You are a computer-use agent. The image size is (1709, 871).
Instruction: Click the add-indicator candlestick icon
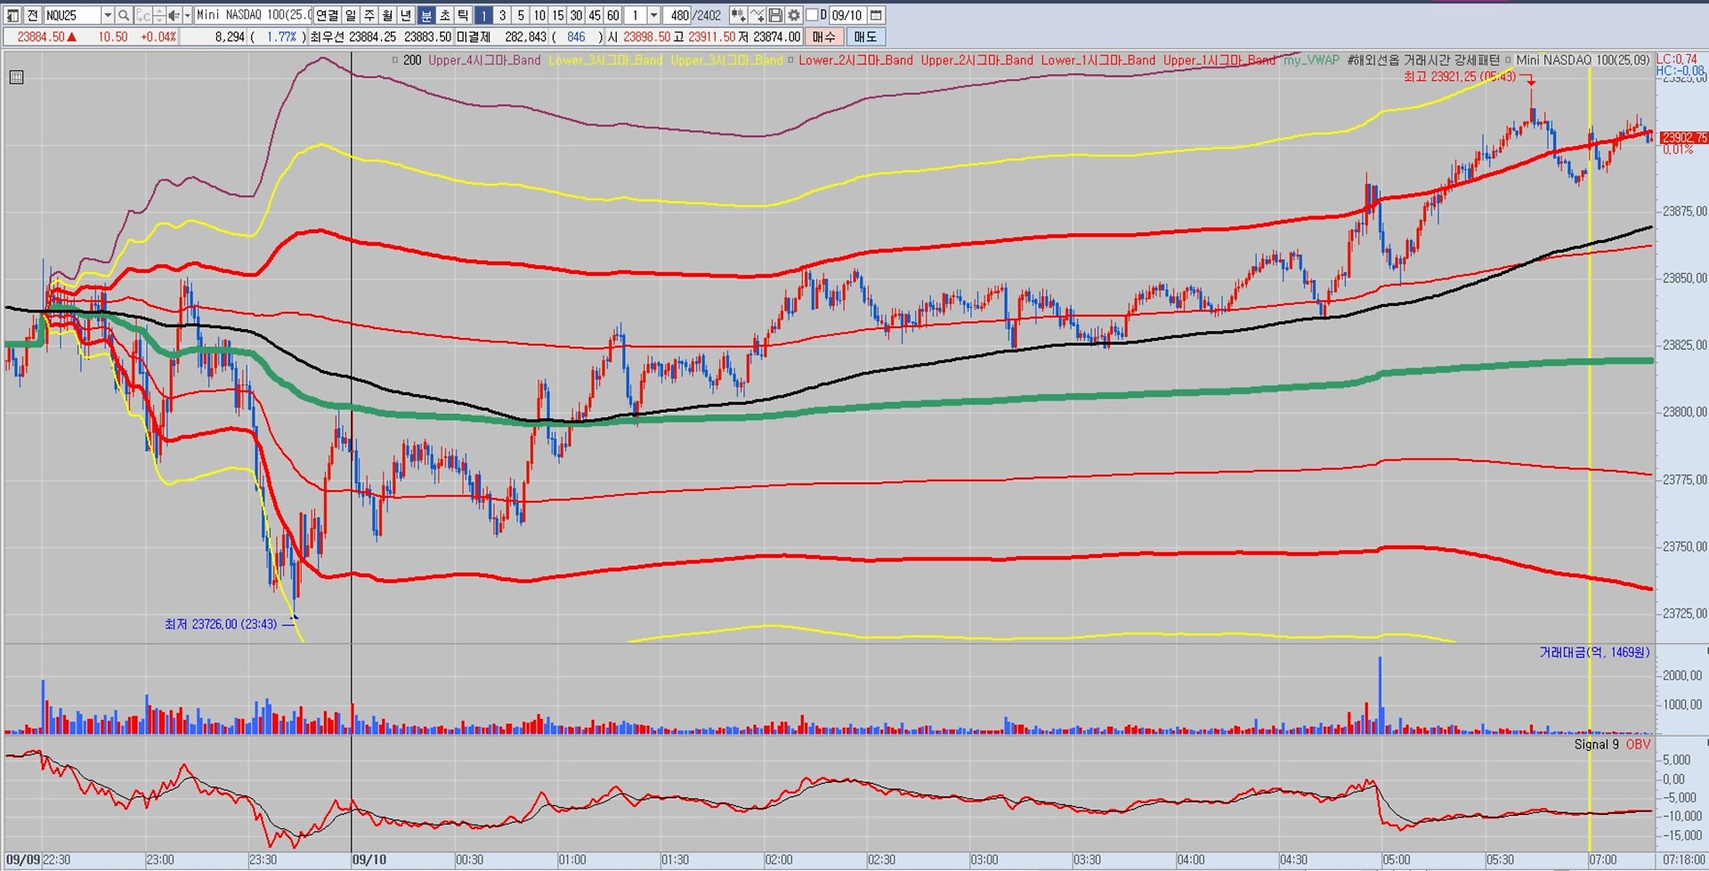click(738, 15)
